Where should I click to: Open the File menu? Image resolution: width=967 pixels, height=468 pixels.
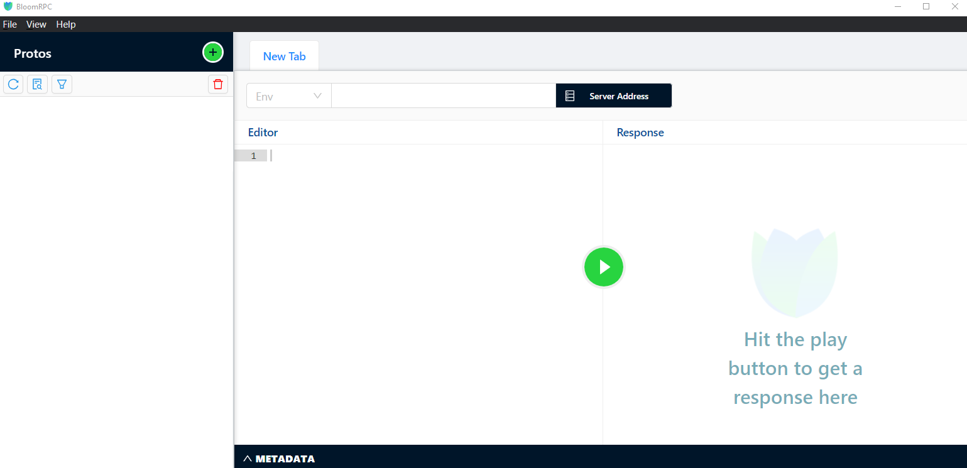[x=9, y=24]
